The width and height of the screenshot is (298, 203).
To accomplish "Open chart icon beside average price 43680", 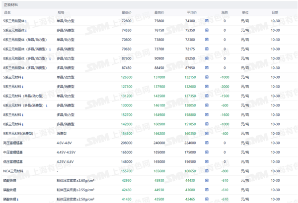I will [207, 190].
